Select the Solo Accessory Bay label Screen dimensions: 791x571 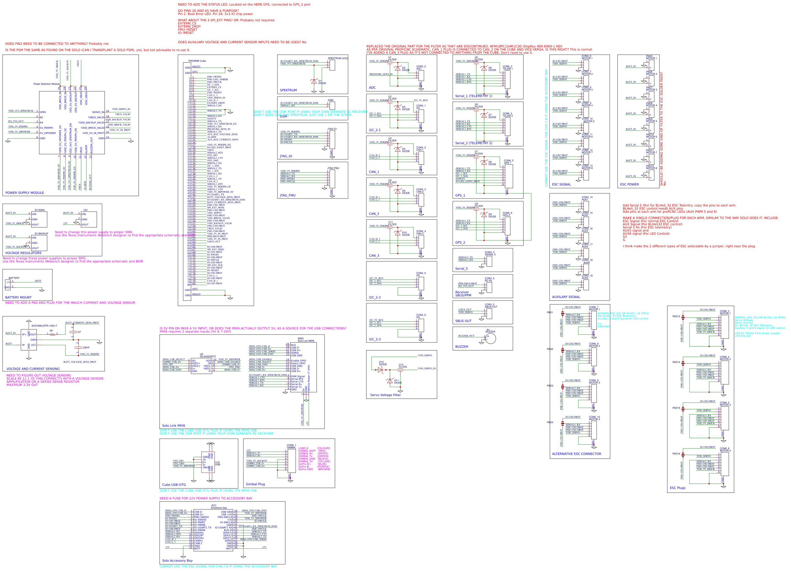coord(177,561)
